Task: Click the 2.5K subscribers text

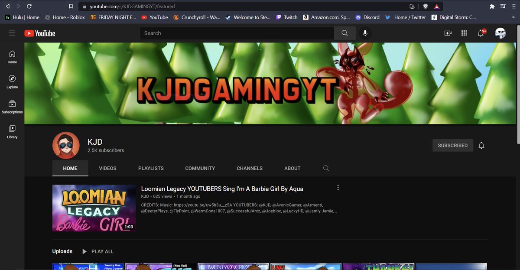Action: click(x=106, y=150)
